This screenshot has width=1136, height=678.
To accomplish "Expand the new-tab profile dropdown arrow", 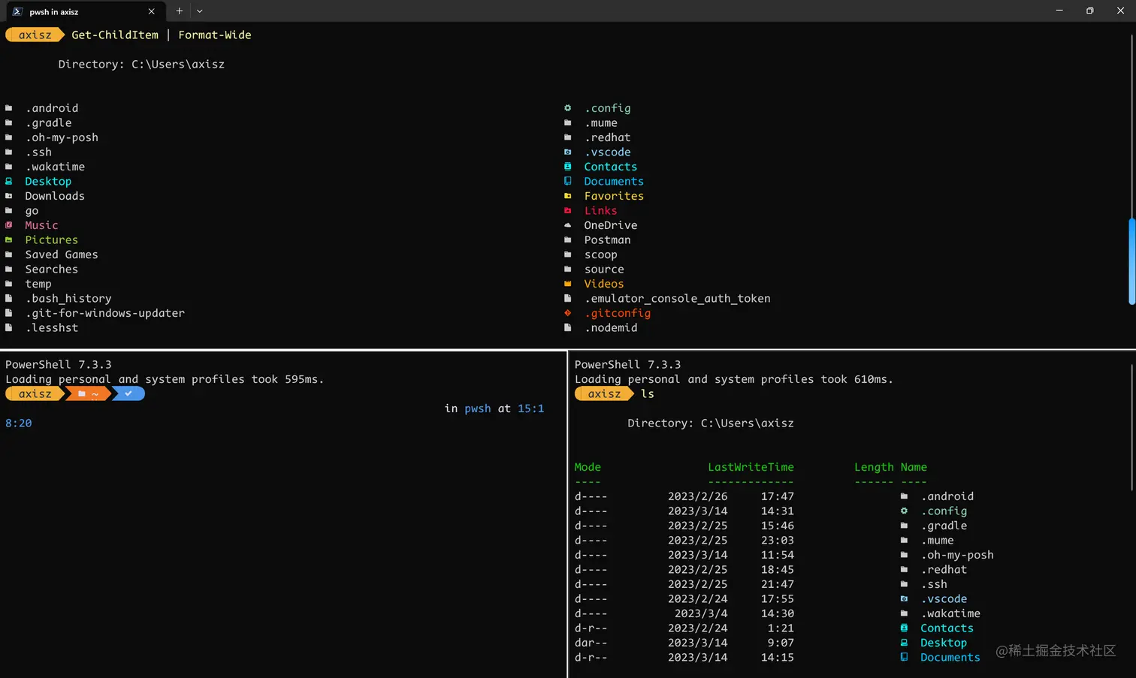I will tap(199, 11).
